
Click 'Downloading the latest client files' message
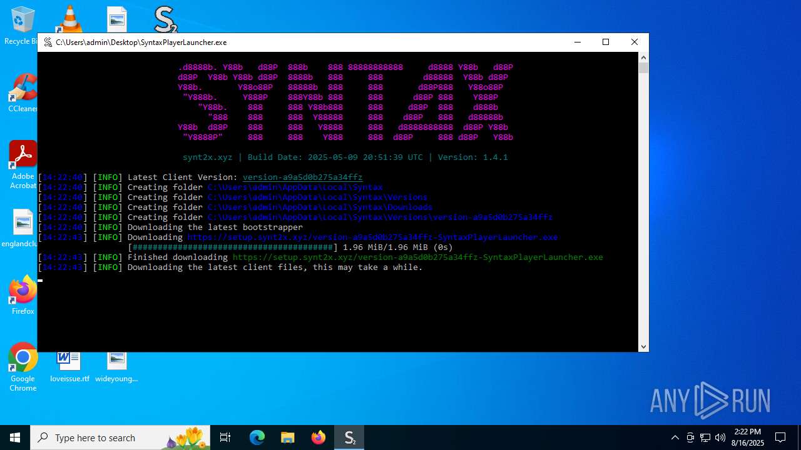click(x=275, y=267)
